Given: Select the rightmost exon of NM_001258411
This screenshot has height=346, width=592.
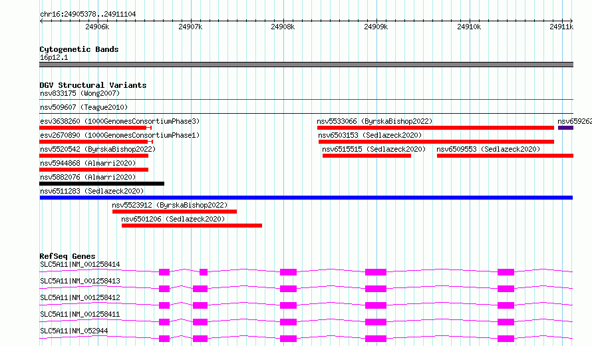Looking at the screenshot, I should point(506,322).
